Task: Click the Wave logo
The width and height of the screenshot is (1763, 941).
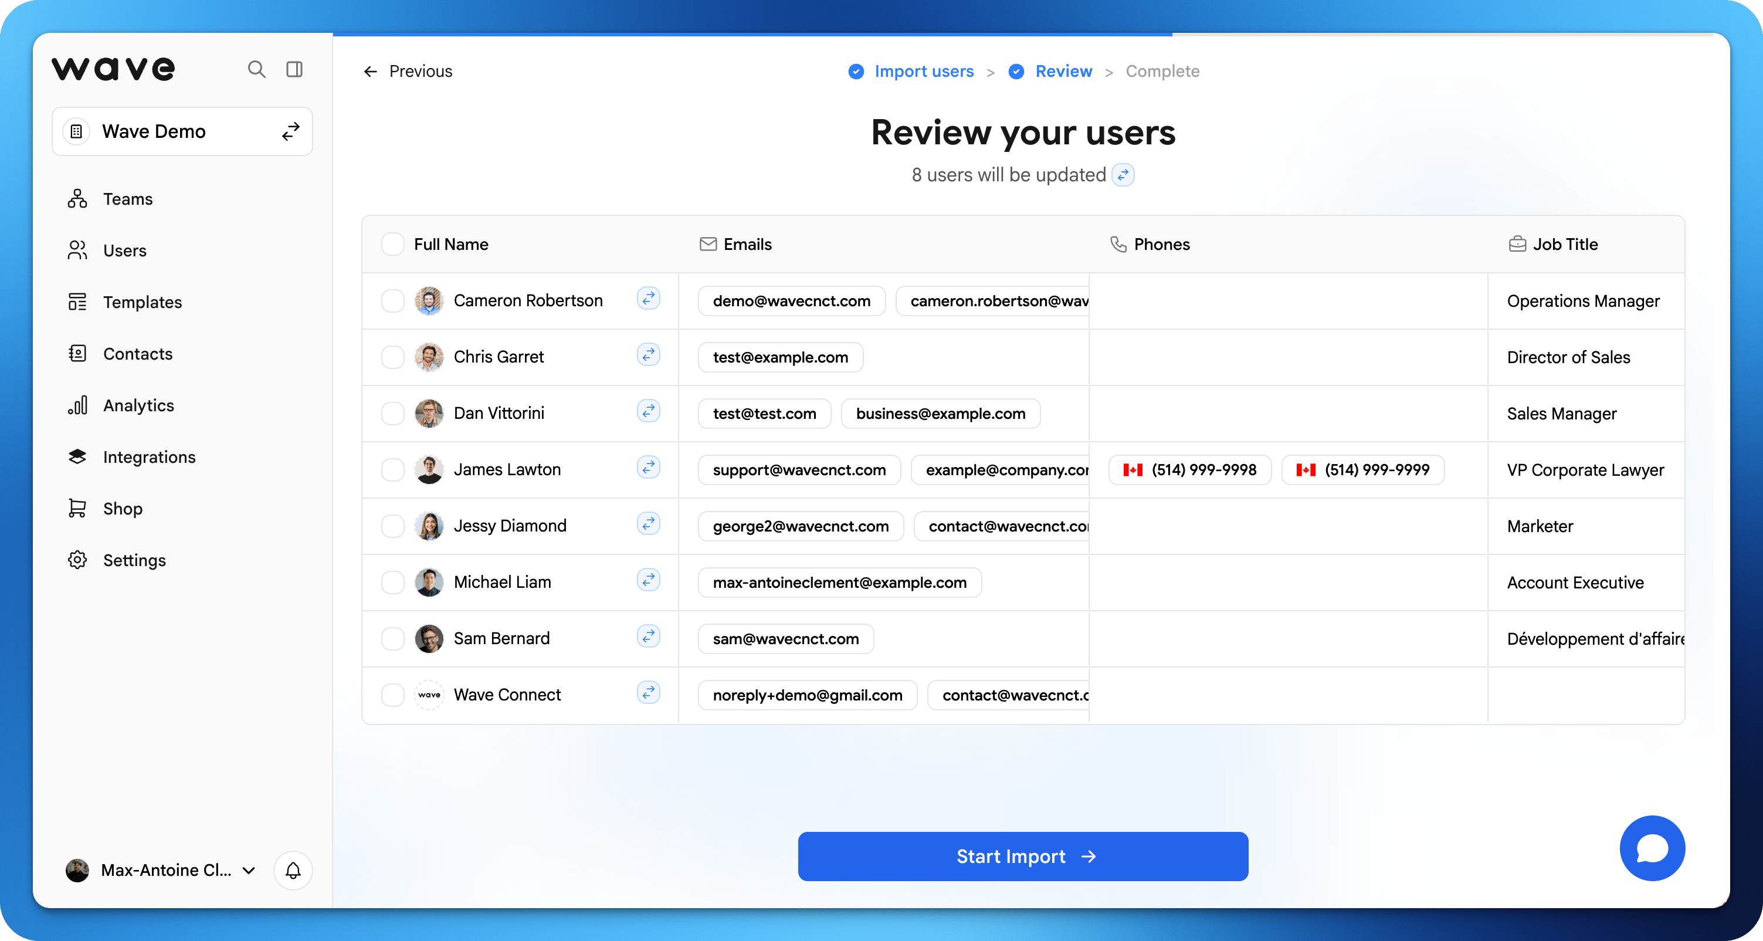Action: 114,69
